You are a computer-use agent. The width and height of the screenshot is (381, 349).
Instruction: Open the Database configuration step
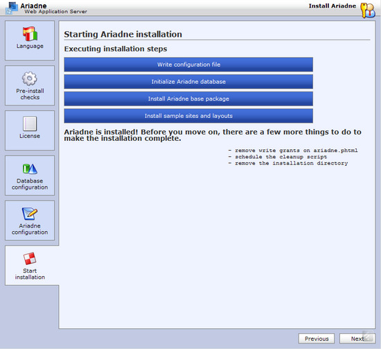coord(30,176)
